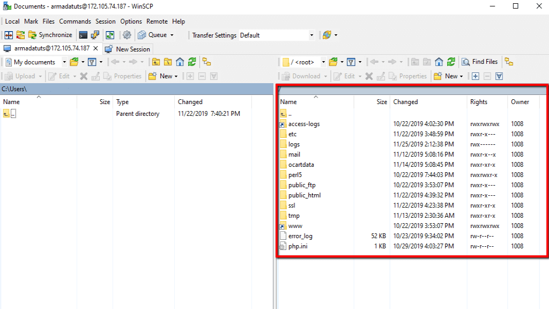This screenshot has width=549, height=309.
Task: Toggle the local directory tree icon
Action: 206,62
